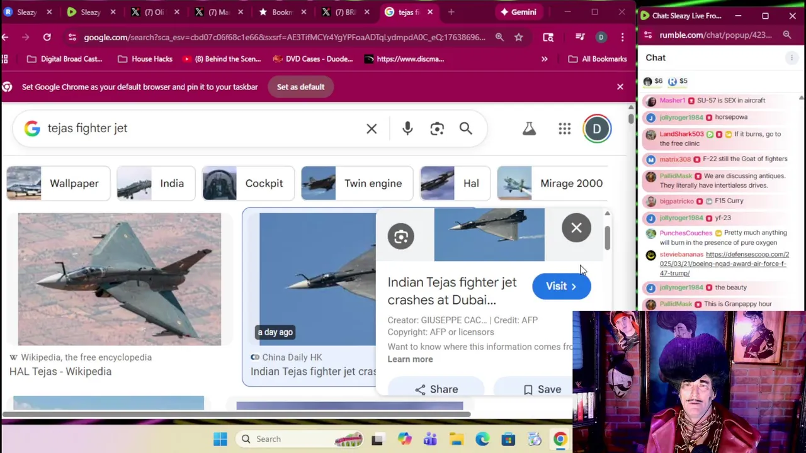806x453 pixels.
Task: Open chat options three-dot menu
Action: 792,58
